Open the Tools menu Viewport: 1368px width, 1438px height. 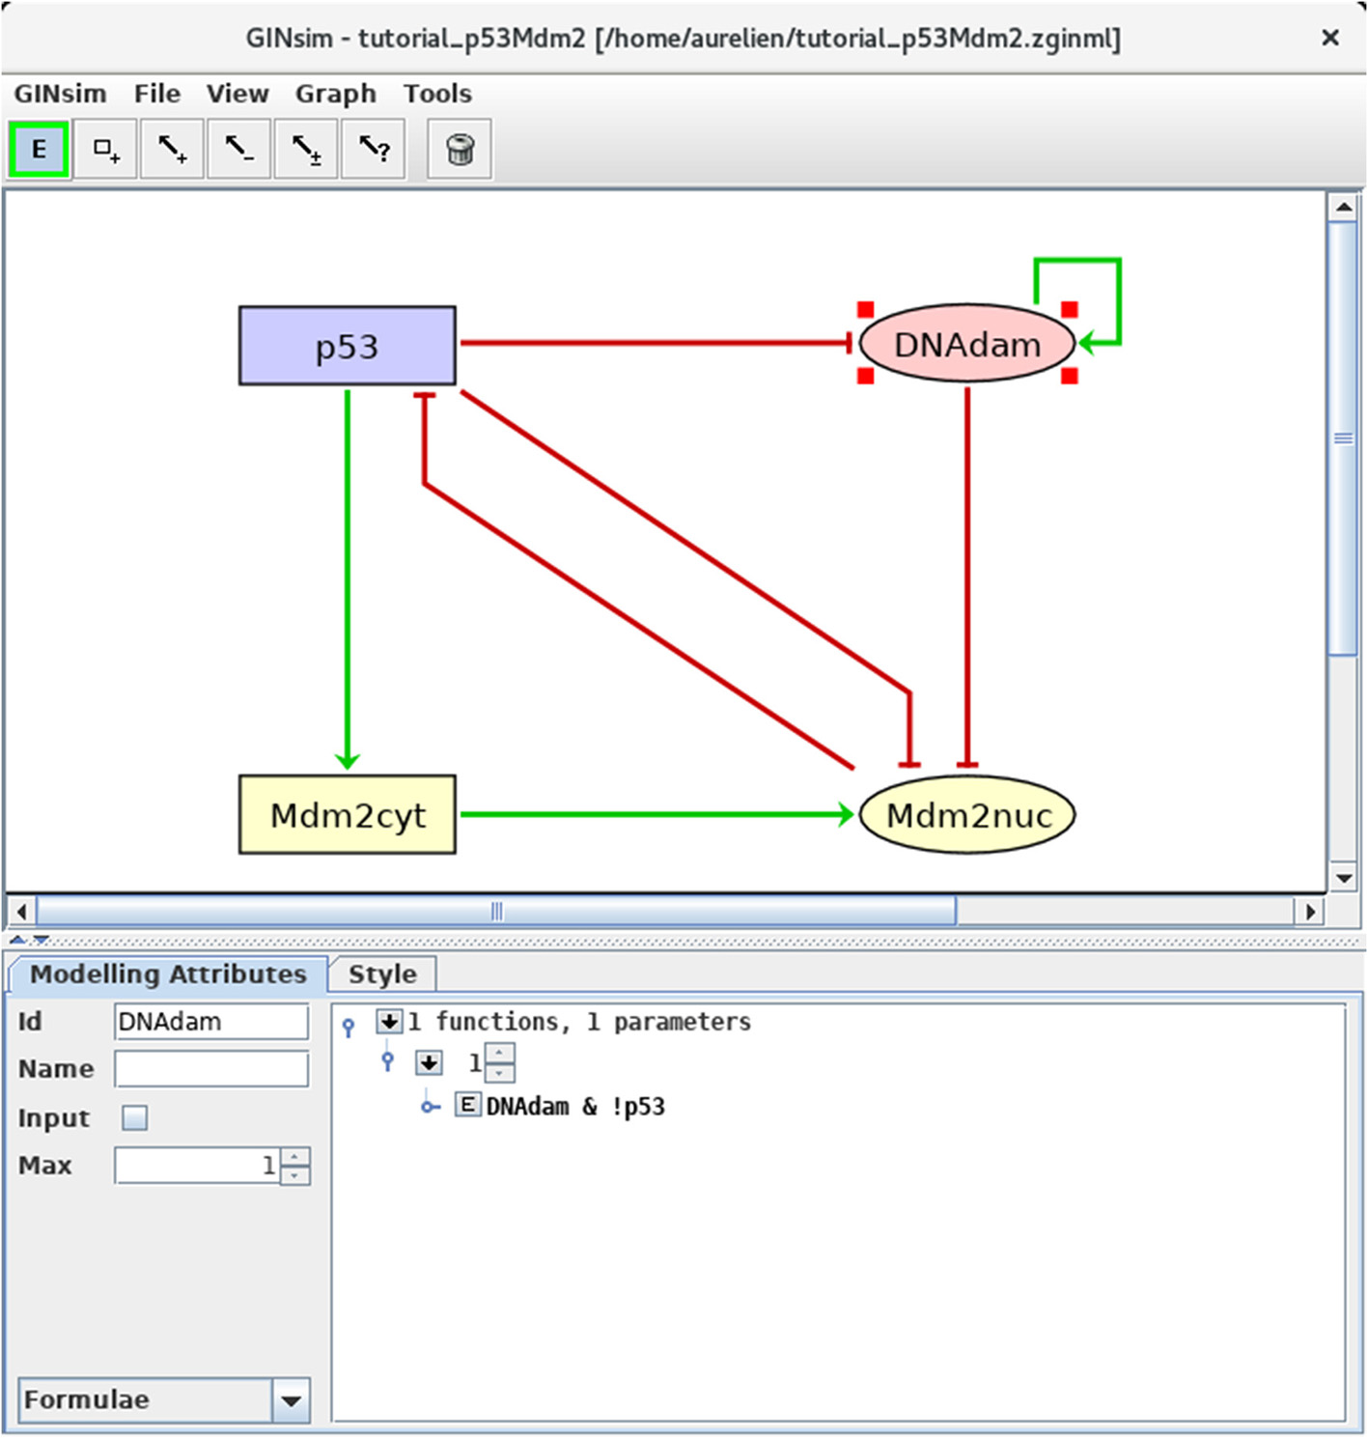[437, 94]
